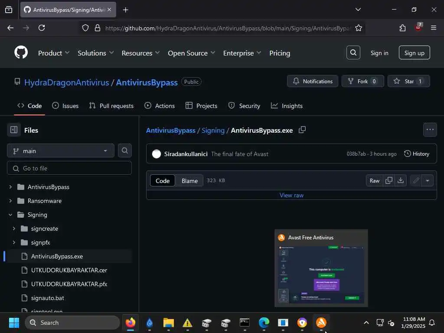Open the three-dot more file actions menu

pyautogui.click(x=430, y=130)
